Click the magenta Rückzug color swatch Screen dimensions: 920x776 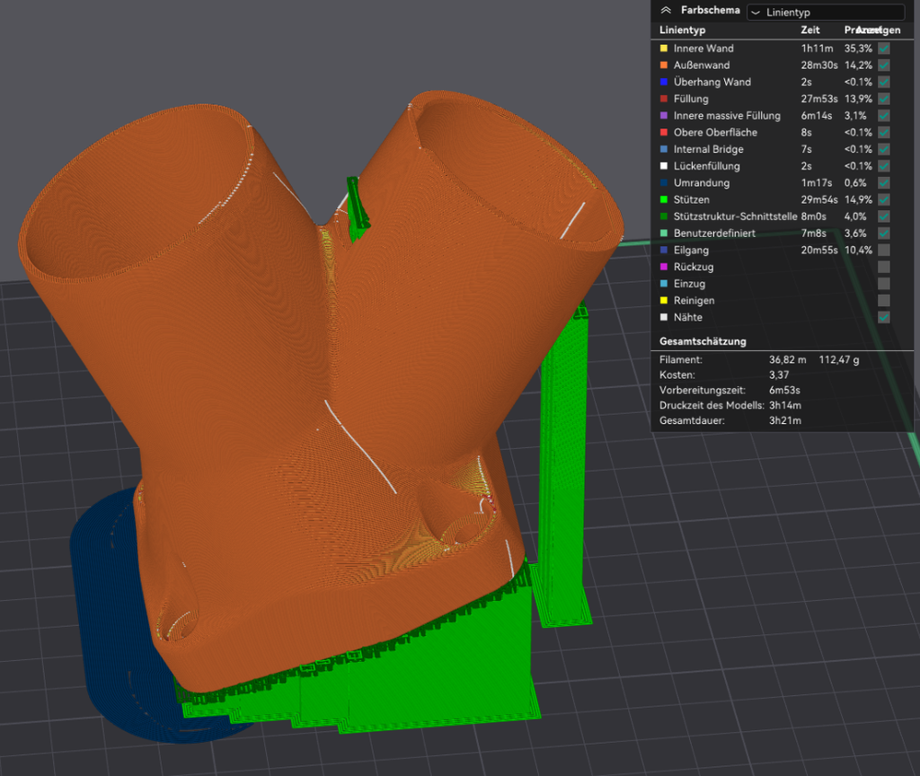(x=664, y=267)
